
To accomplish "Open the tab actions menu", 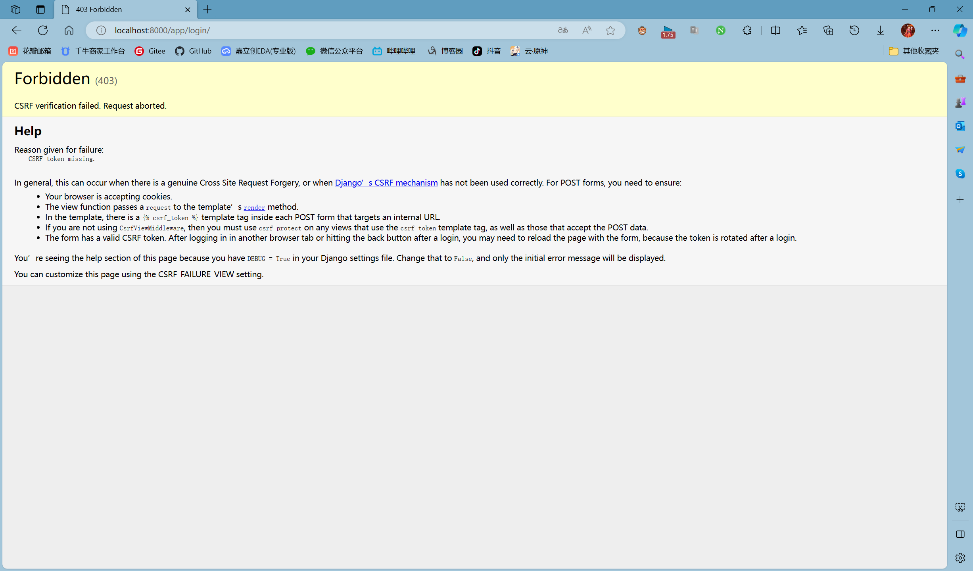I will point(40,9).
